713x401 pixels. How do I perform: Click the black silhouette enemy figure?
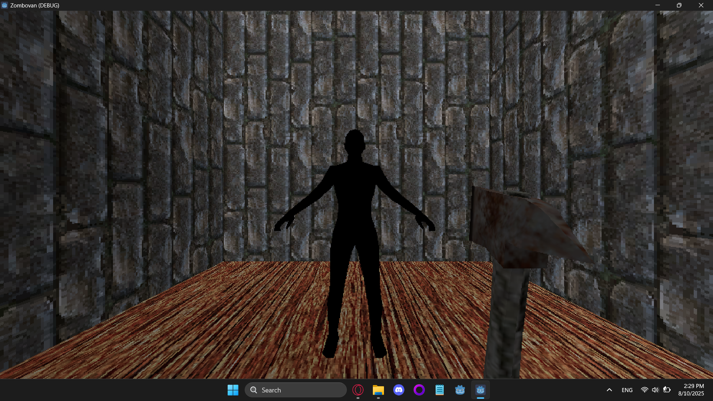coord(355,208)
